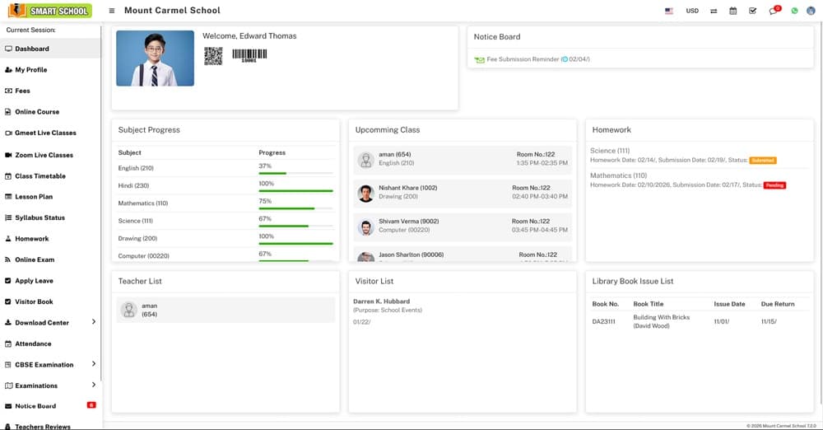Click the hamburger menu toggle icon
823x430 pixels.
[112, 11]
